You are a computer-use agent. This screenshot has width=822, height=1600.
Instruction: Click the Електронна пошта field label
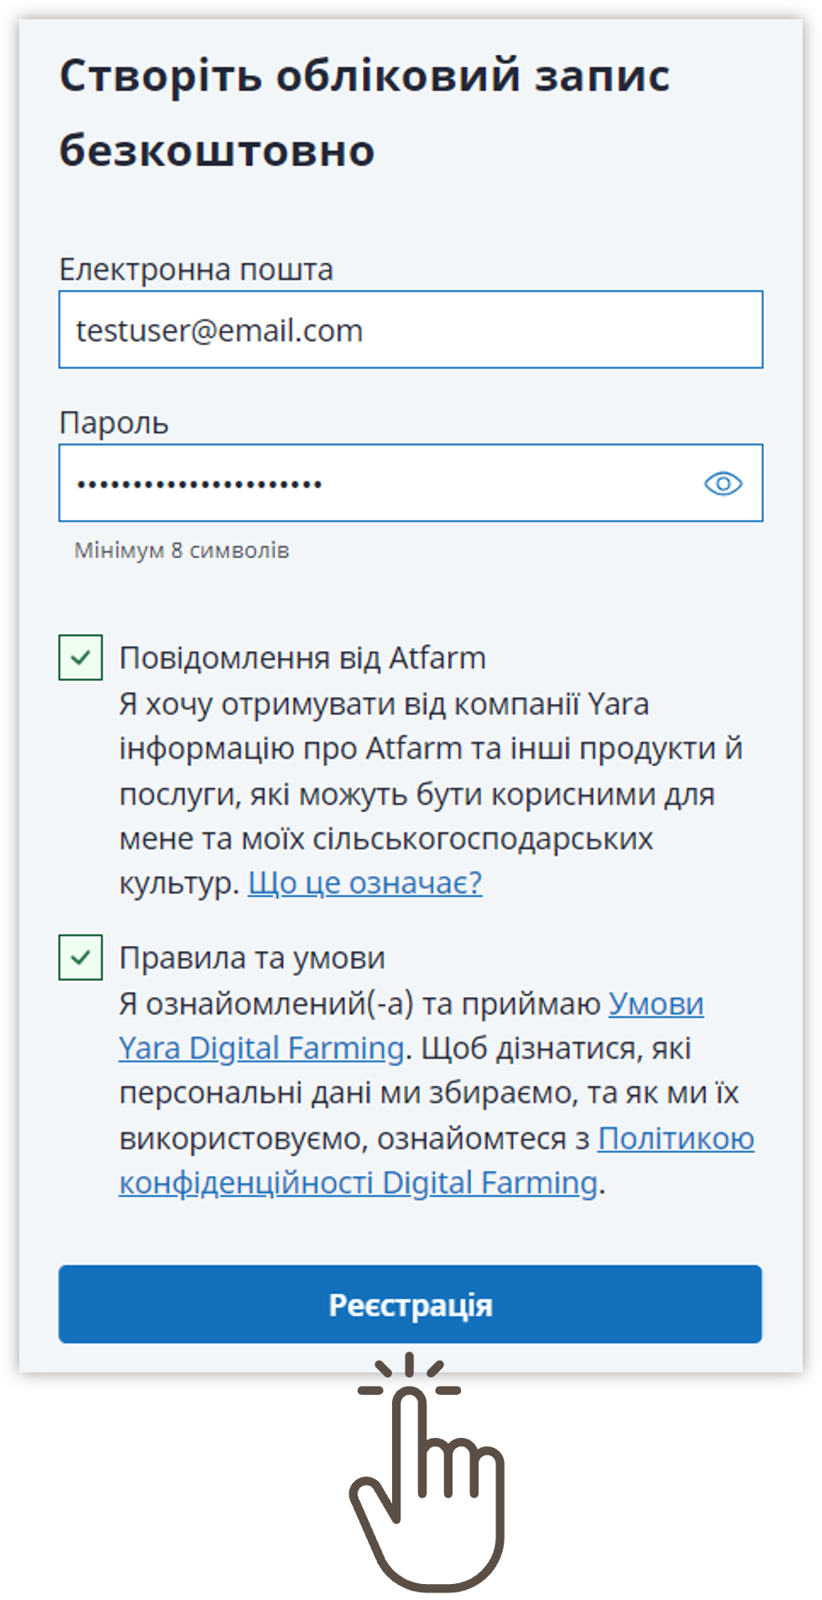point(196,270)
